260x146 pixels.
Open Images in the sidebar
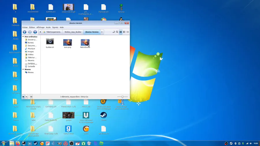click(x=29, y=52)
